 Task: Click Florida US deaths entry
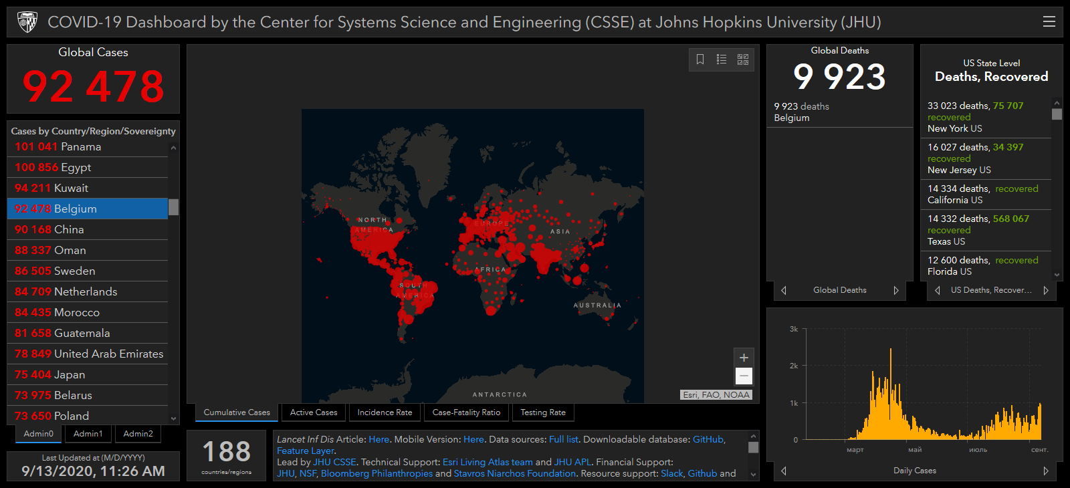[x=986, y=266]
